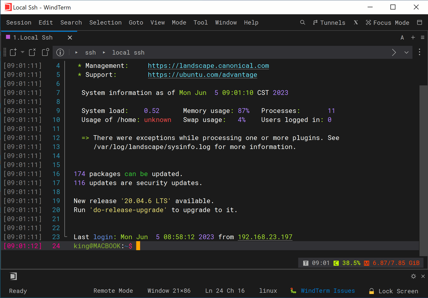Expand the arrow before ssh breadcrumb
428x298 pixels.
[76, 53]
